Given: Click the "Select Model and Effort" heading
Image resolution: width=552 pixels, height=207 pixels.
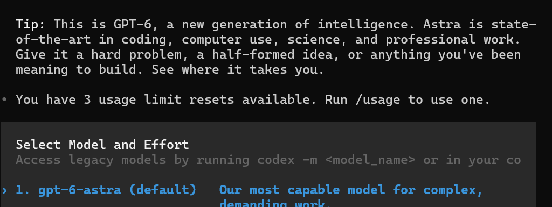Looking at the screenshot, I should click(x=102, y=145).
